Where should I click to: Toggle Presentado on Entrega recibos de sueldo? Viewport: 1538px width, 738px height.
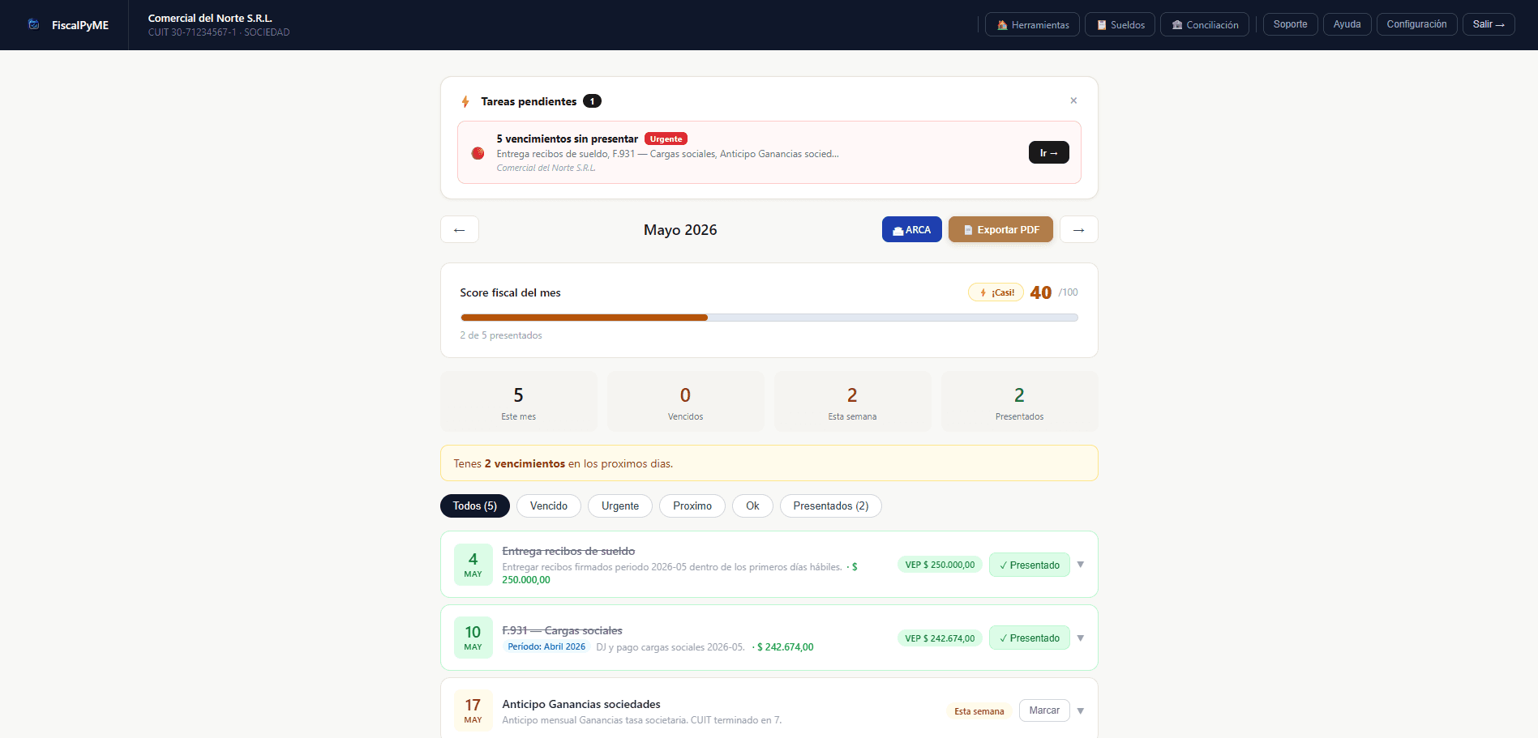click(1030, 565)
